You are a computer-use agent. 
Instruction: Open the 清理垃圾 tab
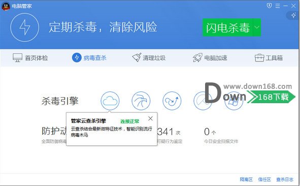[149, 57]
